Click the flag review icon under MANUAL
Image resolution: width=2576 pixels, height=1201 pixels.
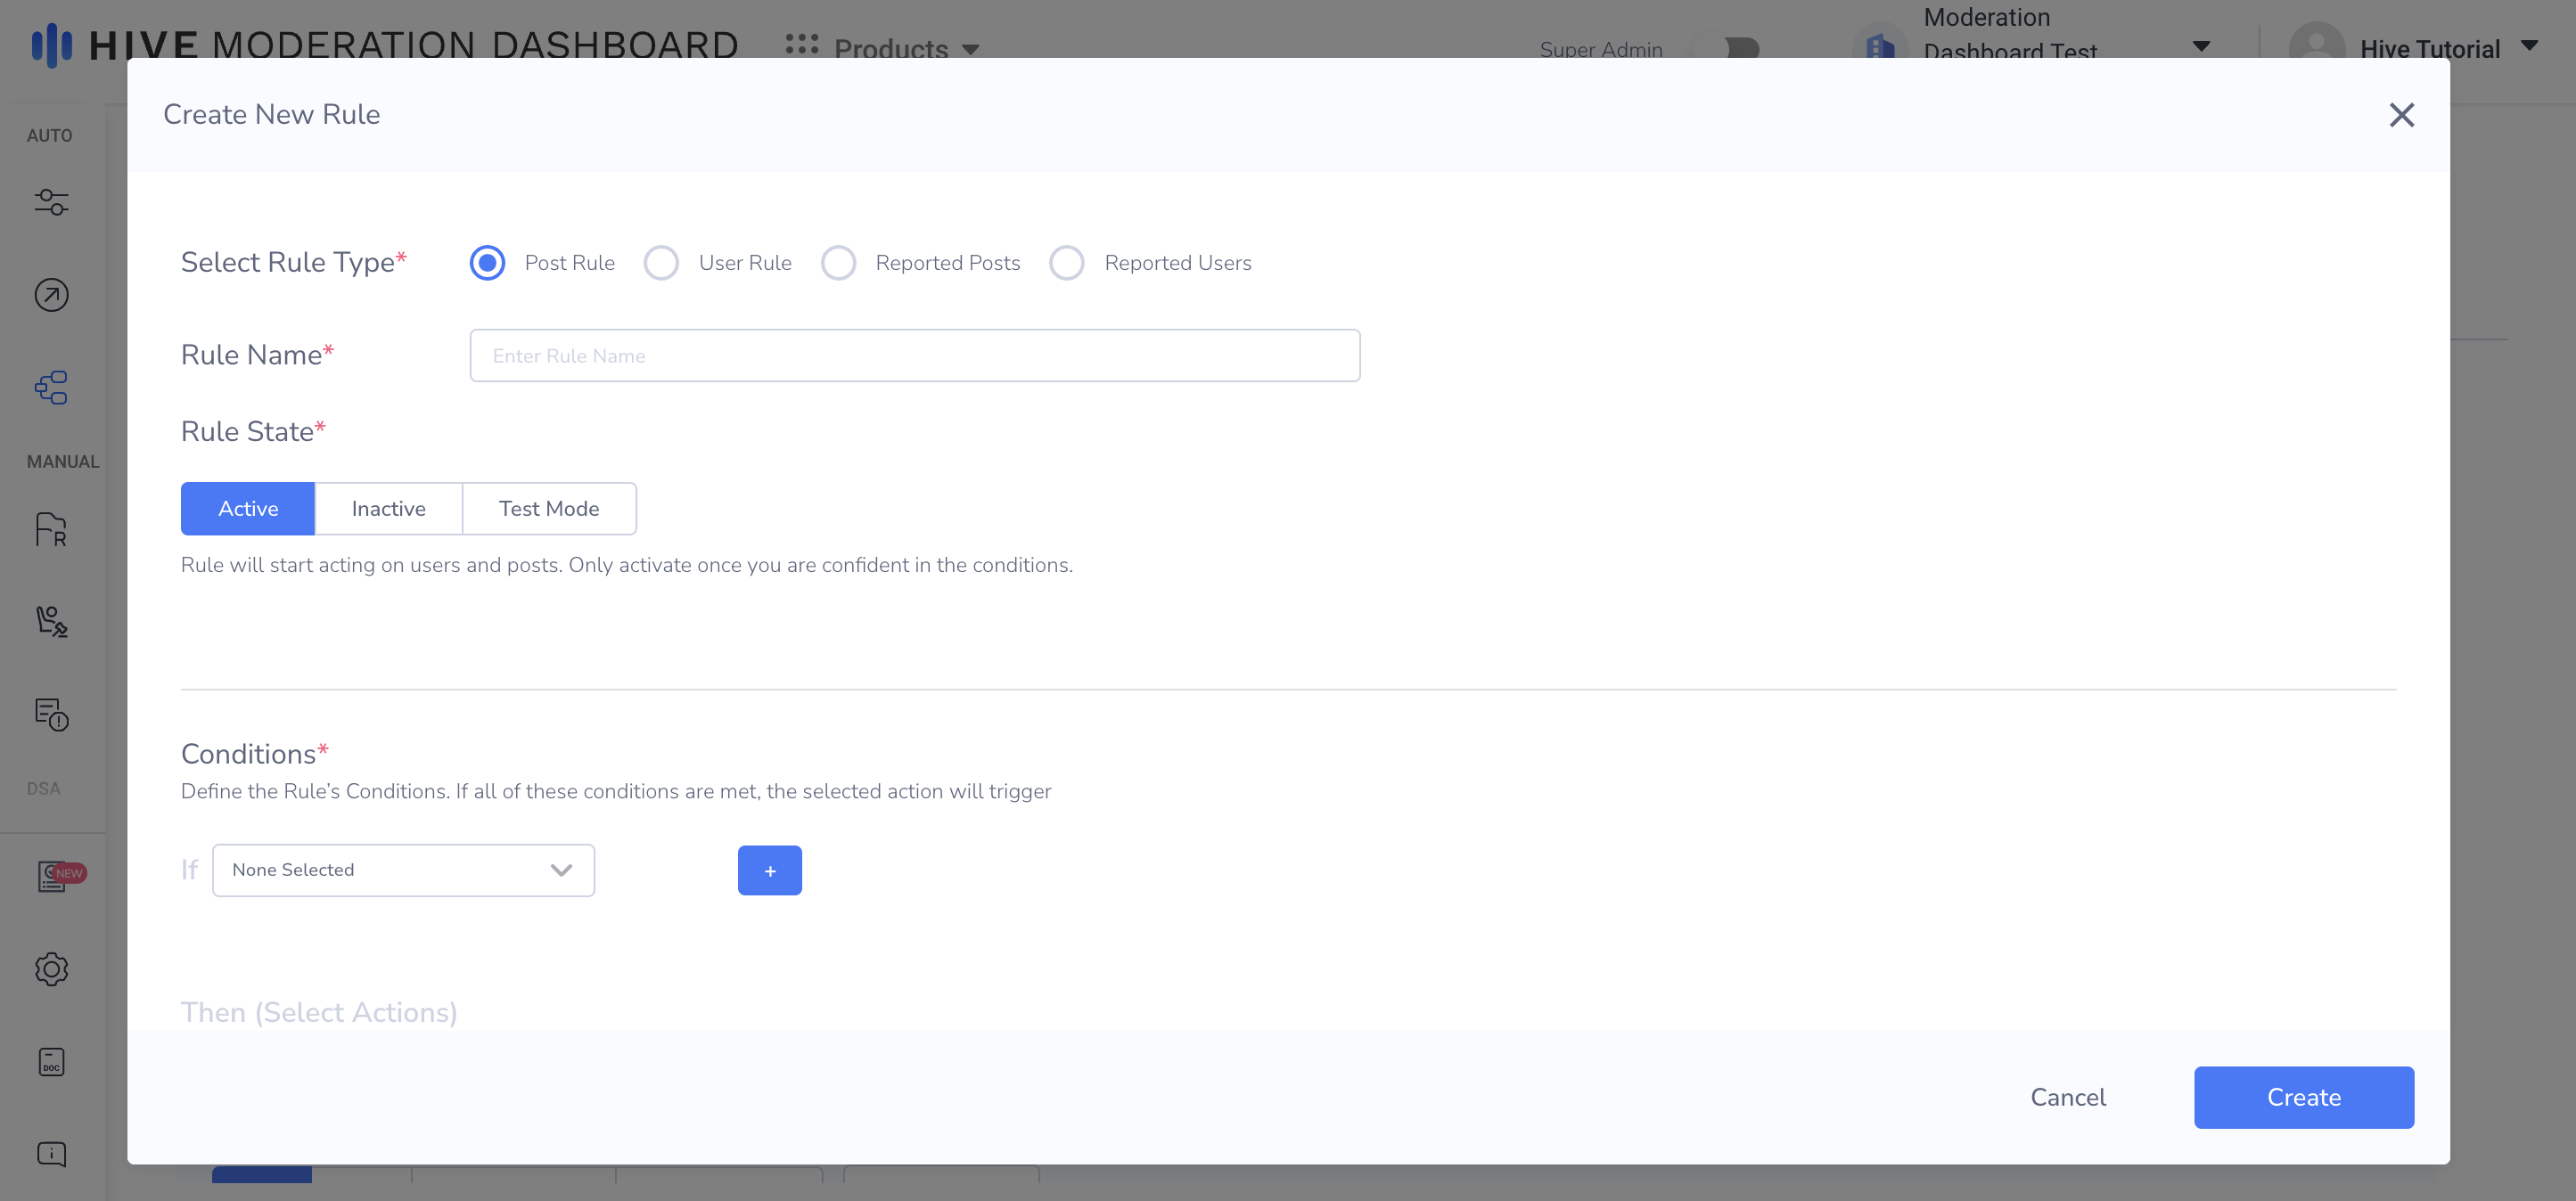click(x=51, y=529)
